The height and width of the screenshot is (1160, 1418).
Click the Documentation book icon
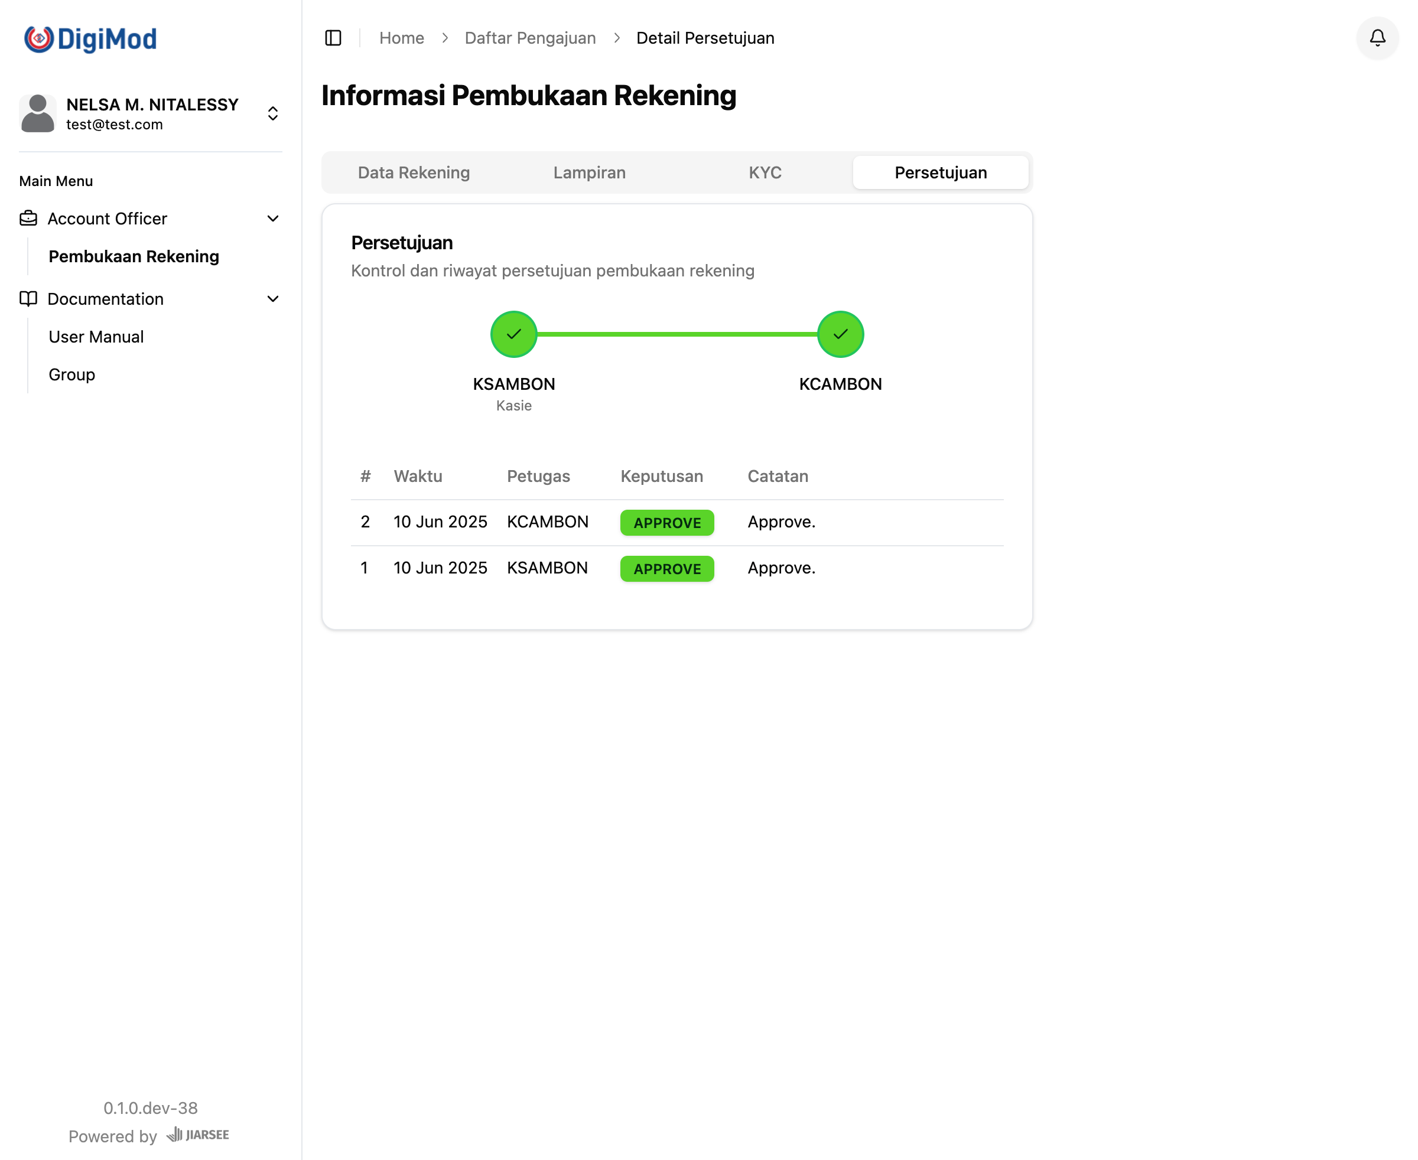click(28, 299)
